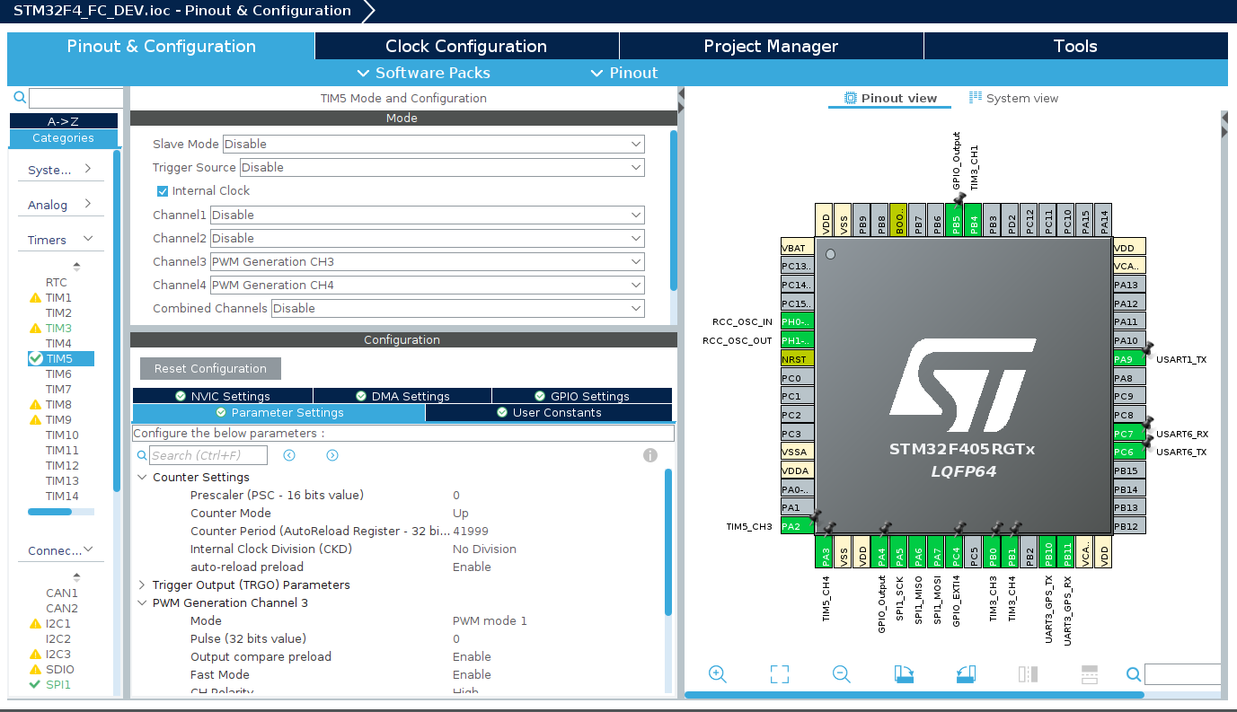Open the Project Manager tab

coord(771,46)
